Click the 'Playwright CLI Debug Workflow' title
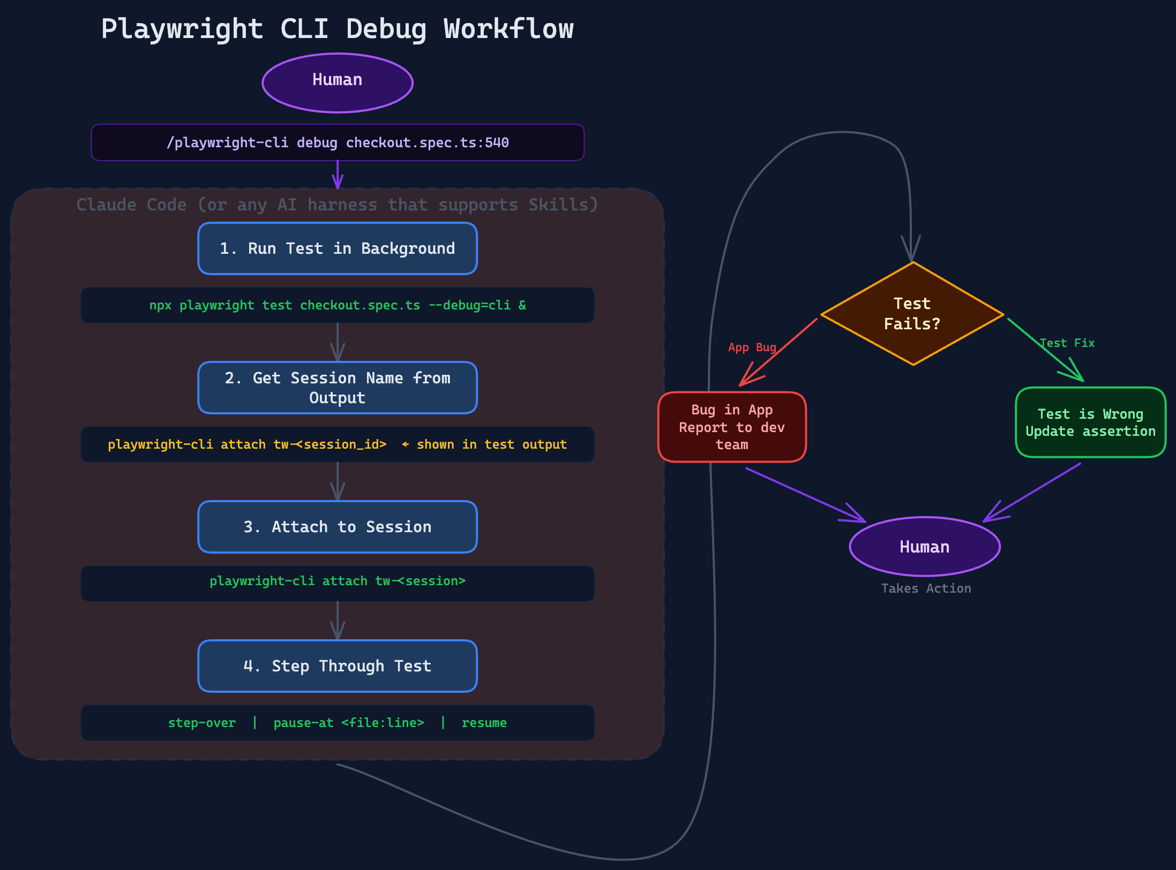This screenshot has height=870, width=1176. (337, 29)
